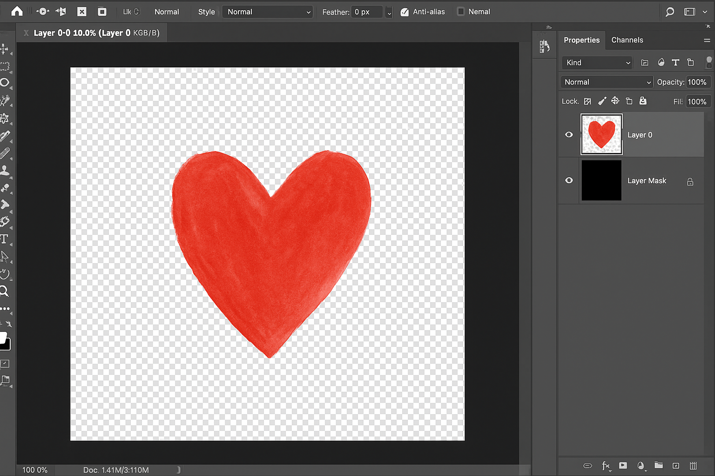Open the Style dropdown set to Normal
This screenshot has width=715, height=476.
(268, 12)
